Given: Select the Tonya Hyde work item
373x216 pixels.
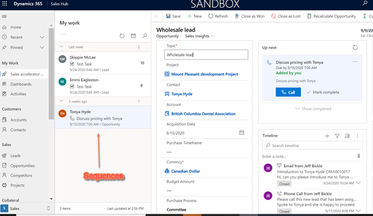Looking at the screenshot, I should [103, 118].
